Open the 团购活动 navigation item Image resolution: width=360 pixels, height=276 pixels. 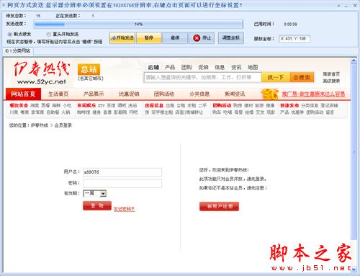tap(164, 94)
